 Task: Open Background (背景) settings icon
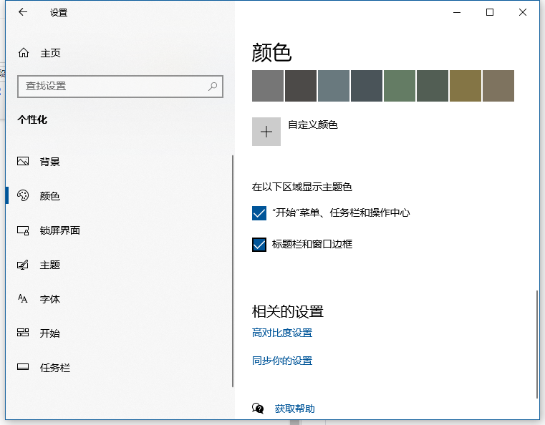pyautogui.click(x=23, y=162)
